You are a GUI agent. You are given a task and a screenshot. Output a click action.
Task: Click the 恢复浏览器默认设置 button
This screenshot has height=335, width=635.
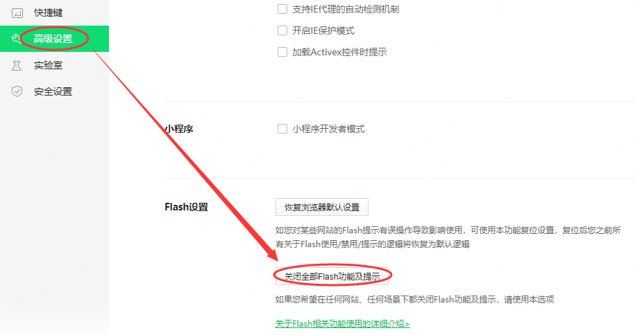click(x=322, y=208)
